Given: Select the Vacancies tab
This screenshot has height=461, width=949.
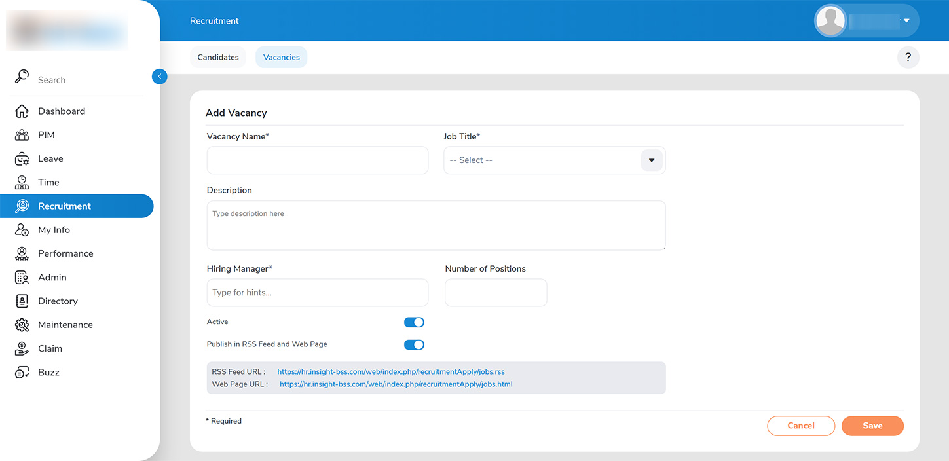Looking at the screenshot, I should 281,58.
